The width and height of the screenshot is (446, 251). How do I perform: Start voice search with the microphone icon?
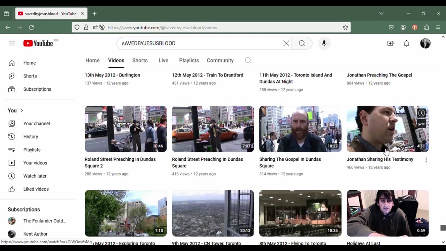pyautogui.click(x=324, y=43)
